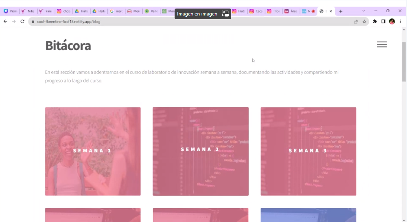Switch to the 'choz' Instagram tab
This screenshot has width=407, height=222.
coord(63,11)
